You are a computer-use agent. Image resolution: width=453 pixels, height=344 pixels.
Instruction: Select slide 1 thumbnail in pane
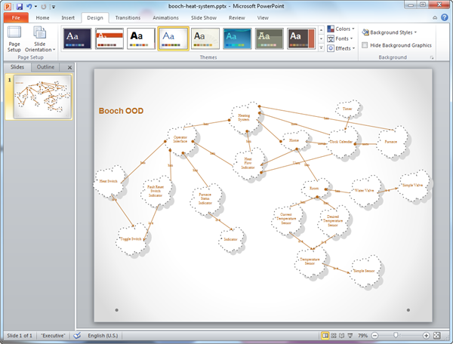click(x=42, y=97)
